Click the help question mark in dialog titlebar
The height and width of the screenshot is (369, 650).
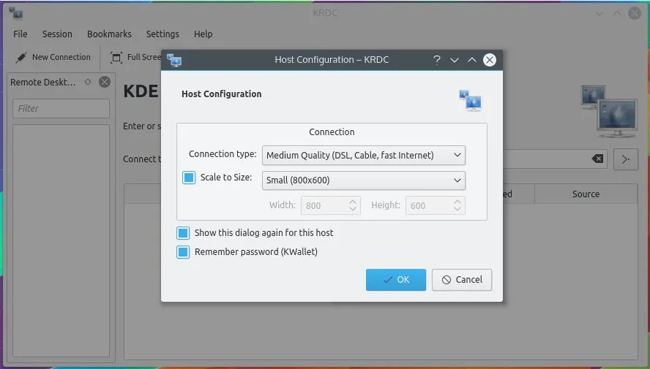(437, 60)
